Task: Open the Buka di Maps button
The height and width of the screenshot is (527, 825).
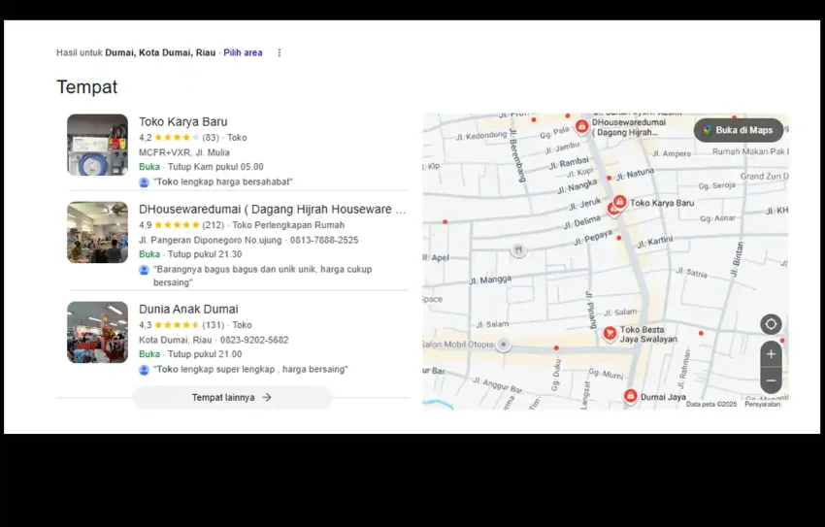Action: coord(738,130)
